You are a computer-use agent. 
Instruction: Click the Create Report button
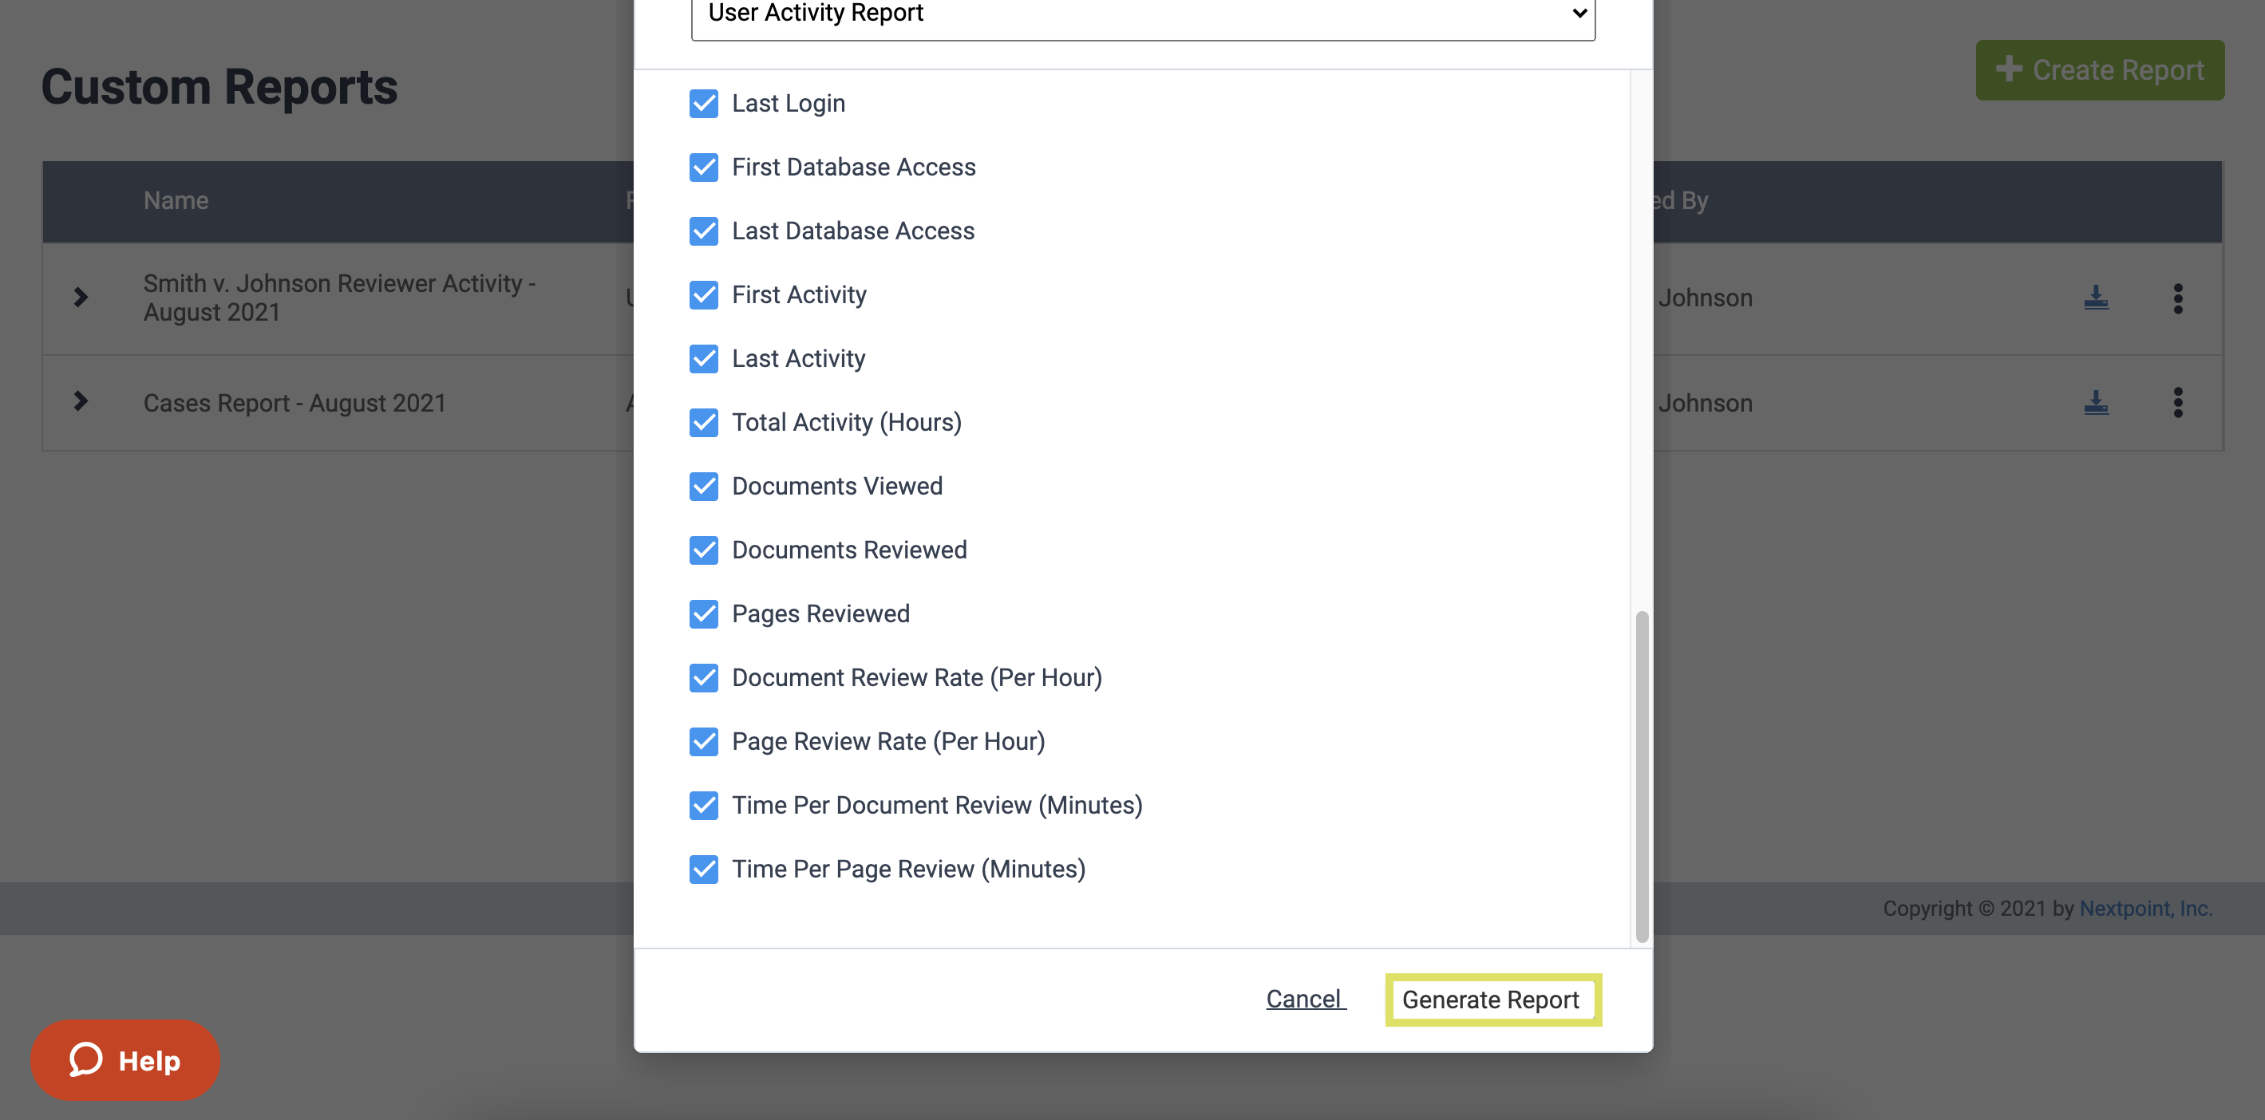point(2100,70)
